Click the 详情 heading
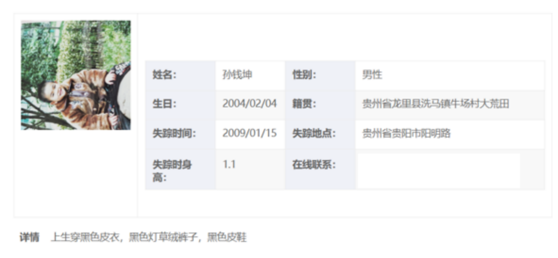Viewport: 558px width, 258px height. coord(29,237)
